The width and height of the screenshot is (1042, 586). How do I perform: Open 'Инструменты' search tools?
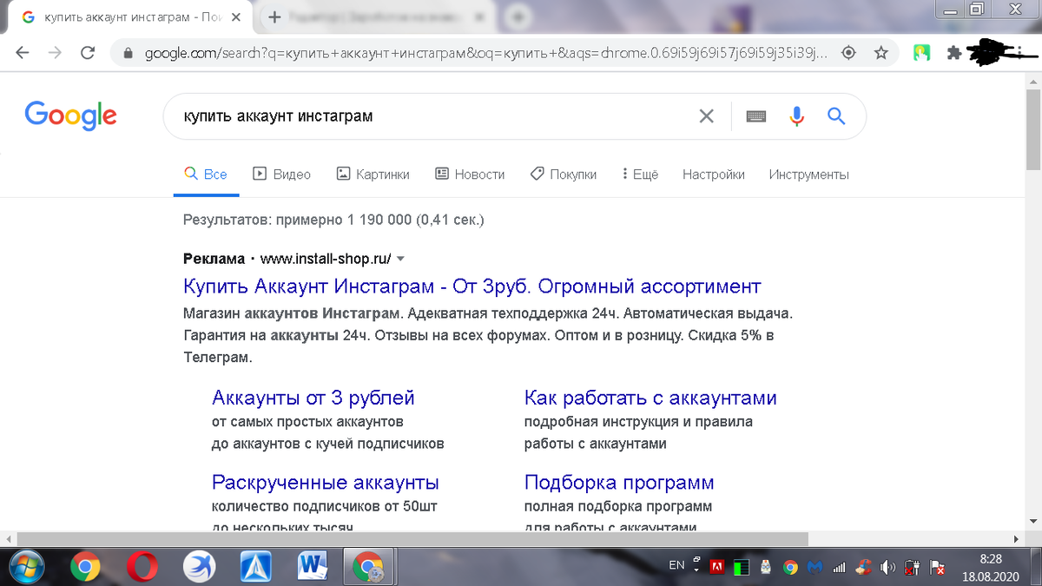tap(808, 174)
